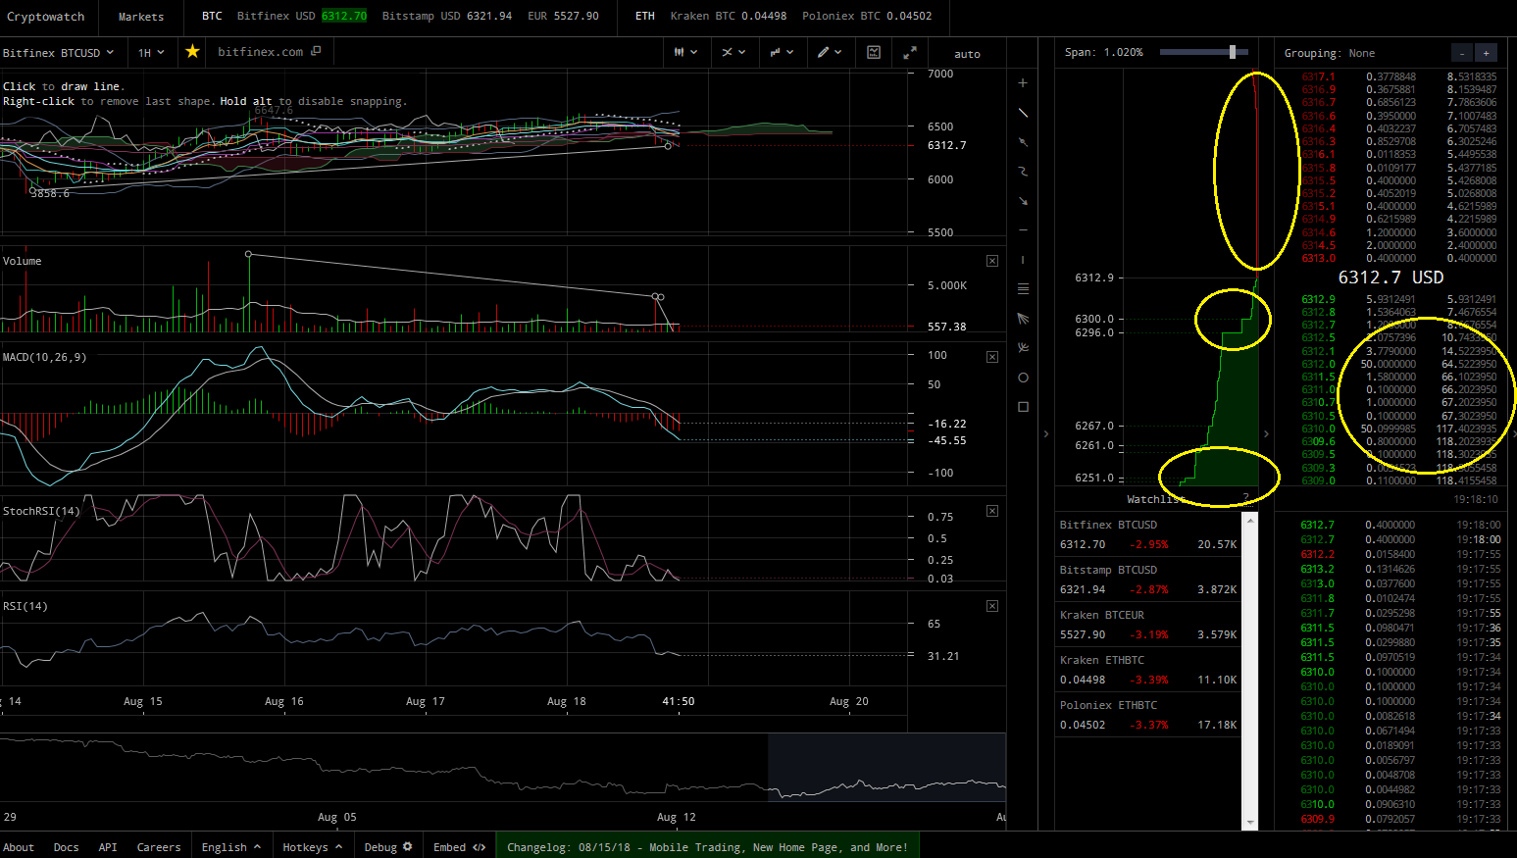The height and width of the screenshot is (858, 1517).
Task: Open the Bitfinex BTCUSD market selector
Action: [59, 53]
